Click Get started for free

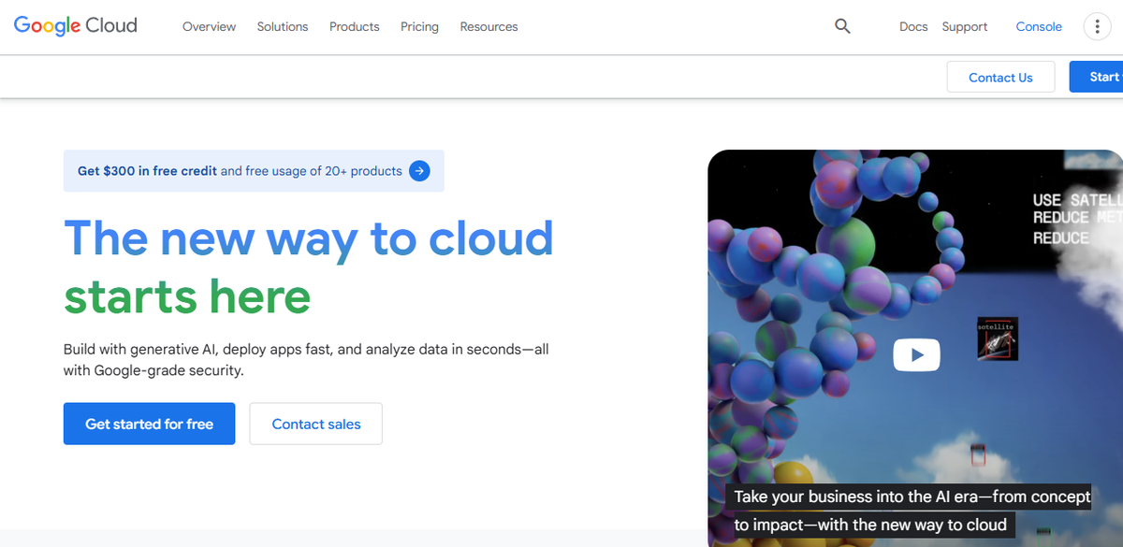click(149, 424)
